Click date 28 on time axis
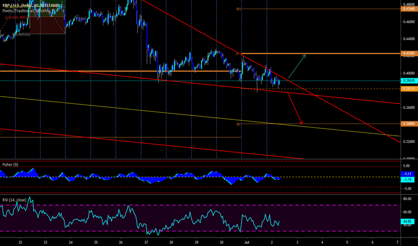418x246 pixels. [171, 242]
